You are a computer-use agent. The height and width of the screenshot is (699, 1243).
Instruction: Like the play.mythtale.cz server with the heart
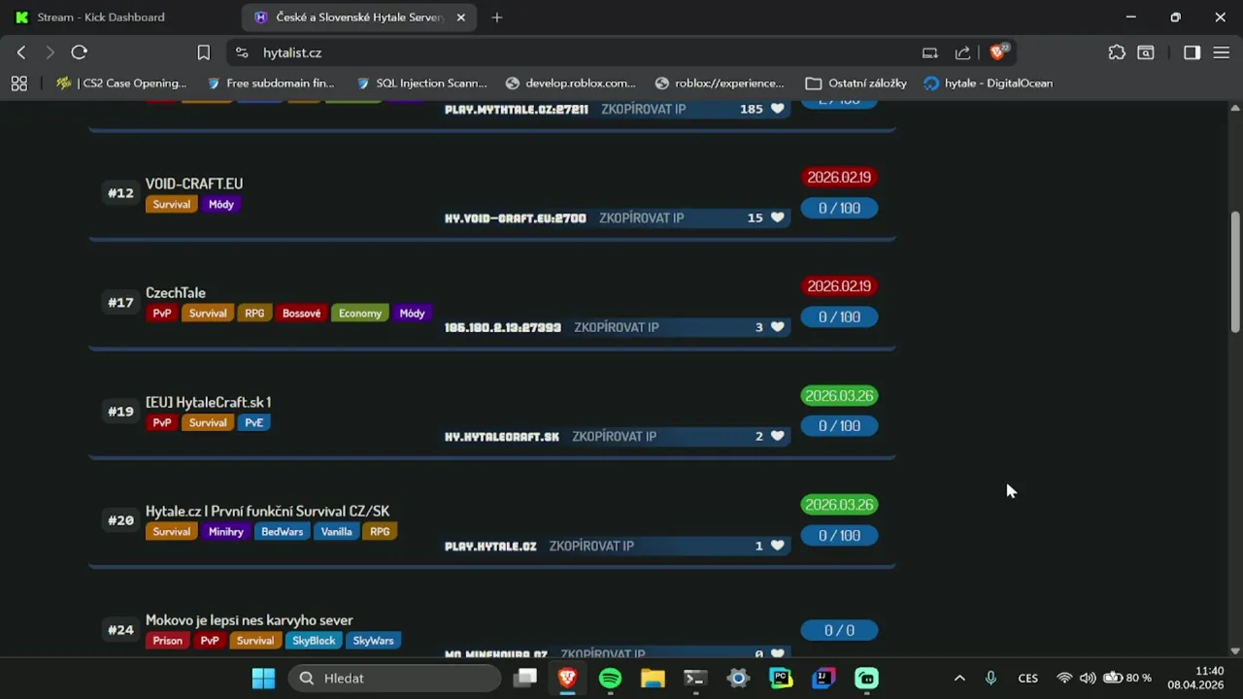click(777, 109)
